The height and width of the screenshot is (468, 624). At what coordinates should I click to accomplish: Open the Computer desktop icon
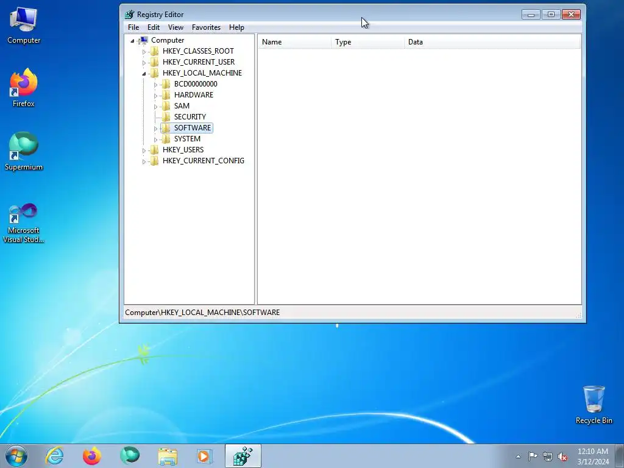(24, 26)
